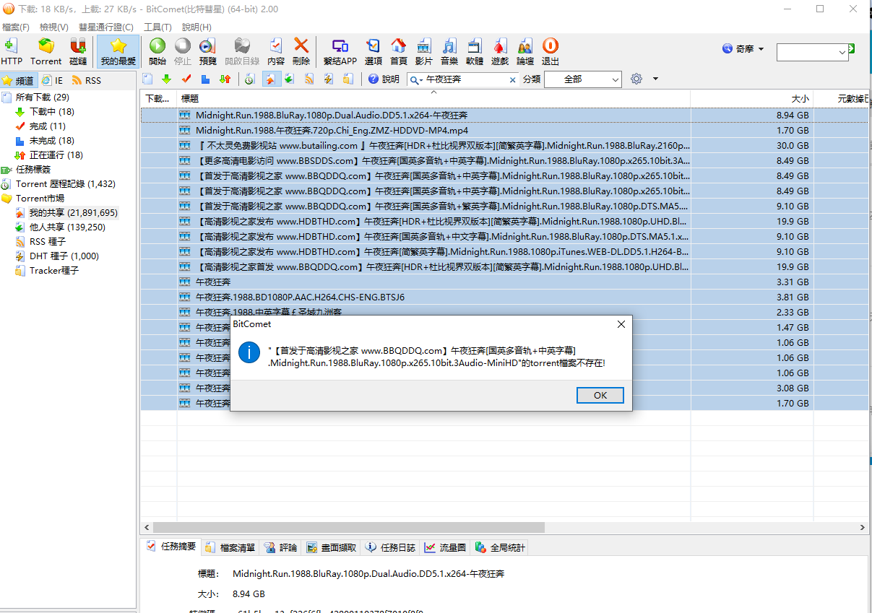
Task: Open the top-right empty combo box
Action: point(812,52)
